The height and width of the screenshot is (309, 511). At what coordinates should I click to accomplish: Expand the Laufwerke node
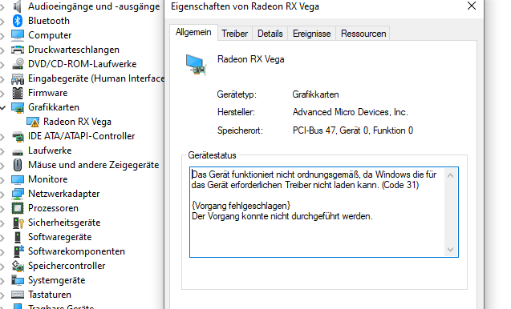(2, 151)
